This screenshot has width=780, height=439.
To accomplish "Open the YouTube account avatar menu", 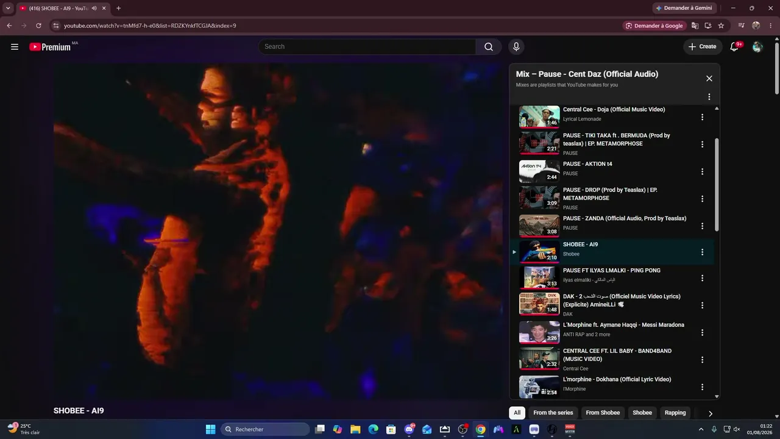I will tap(757, 46).
